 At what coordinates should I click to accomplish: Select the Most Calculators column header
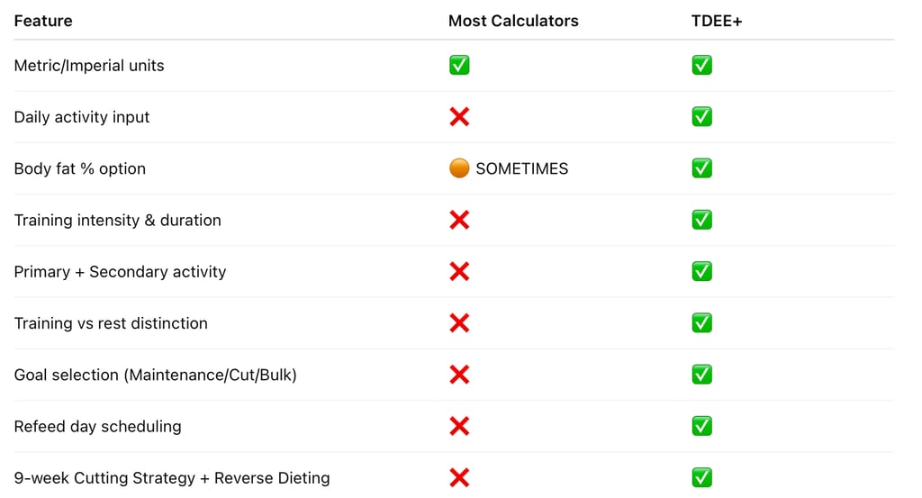[x=513, y=21]
